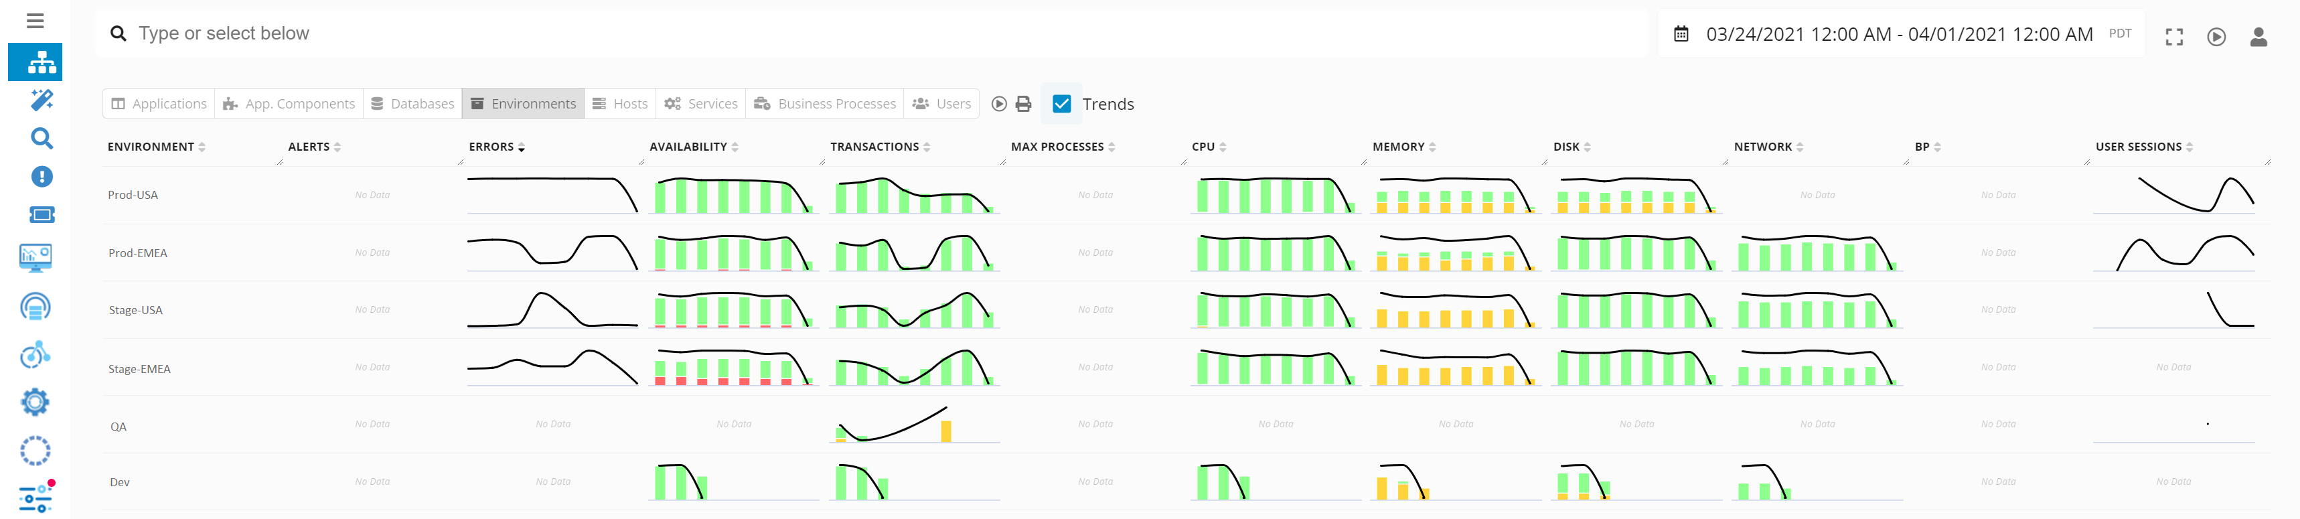
Task: Click the play icon beside the date range
Action: pos(2216,37)
